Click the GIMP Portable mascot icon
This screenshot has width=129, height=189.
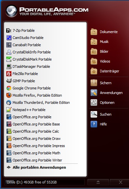(x=9, y=81)
